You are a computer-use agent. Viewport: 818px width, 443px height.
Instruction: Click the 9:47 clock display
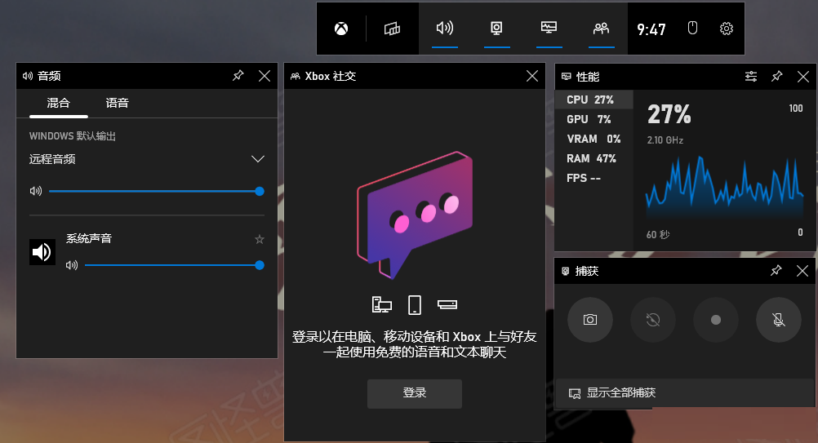point(651,29)
